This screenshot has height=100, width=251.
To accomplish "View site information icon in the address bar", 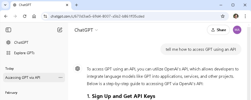I will click(46, 16).
